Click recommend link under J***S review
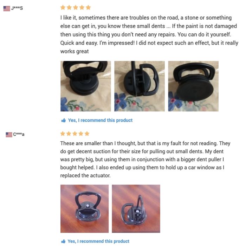246x246 pixels. pyautogui.click(x=100, y=120)
